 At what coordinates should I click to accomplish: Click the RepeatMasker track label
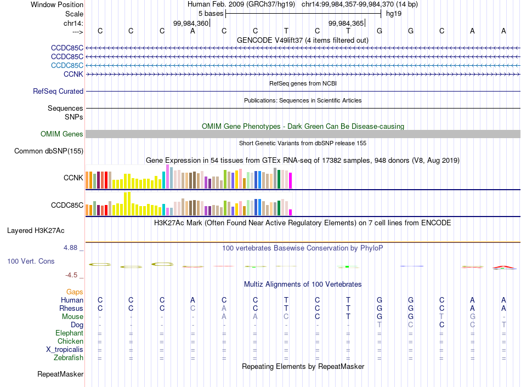coord(60,374)
